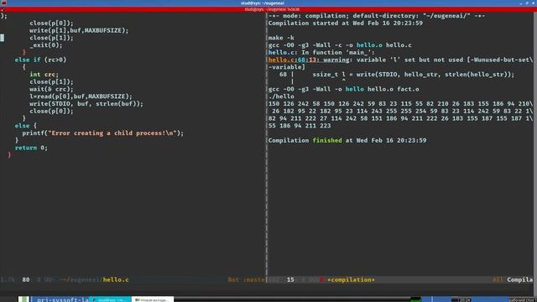
Task: Select the prj-syssoft-la taskbar item
Action: pos(60,299)
